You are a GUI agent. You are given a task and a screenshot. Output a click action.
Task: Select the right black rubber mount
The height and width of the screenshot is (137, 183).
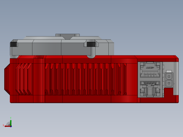pyautogui.click(x=91, y=44)
